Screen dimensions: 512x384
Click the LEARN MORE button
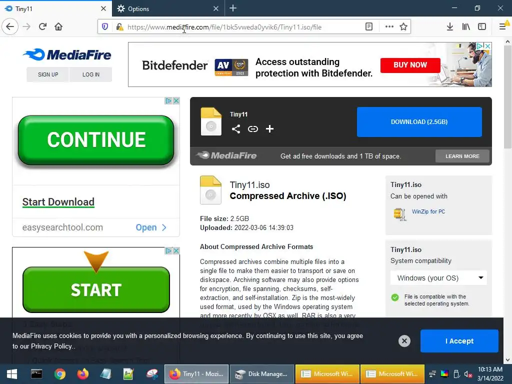pos(462,156)
